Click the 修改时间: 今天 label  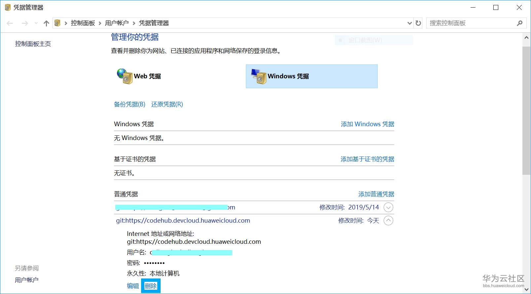click(359, 221)
